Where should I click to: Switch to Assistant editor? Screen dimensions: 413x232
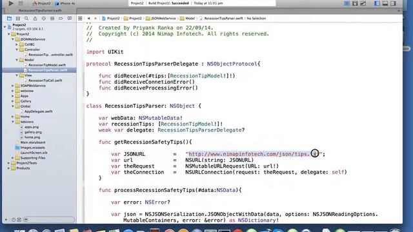pyautogui.click(x=355, y=3)
